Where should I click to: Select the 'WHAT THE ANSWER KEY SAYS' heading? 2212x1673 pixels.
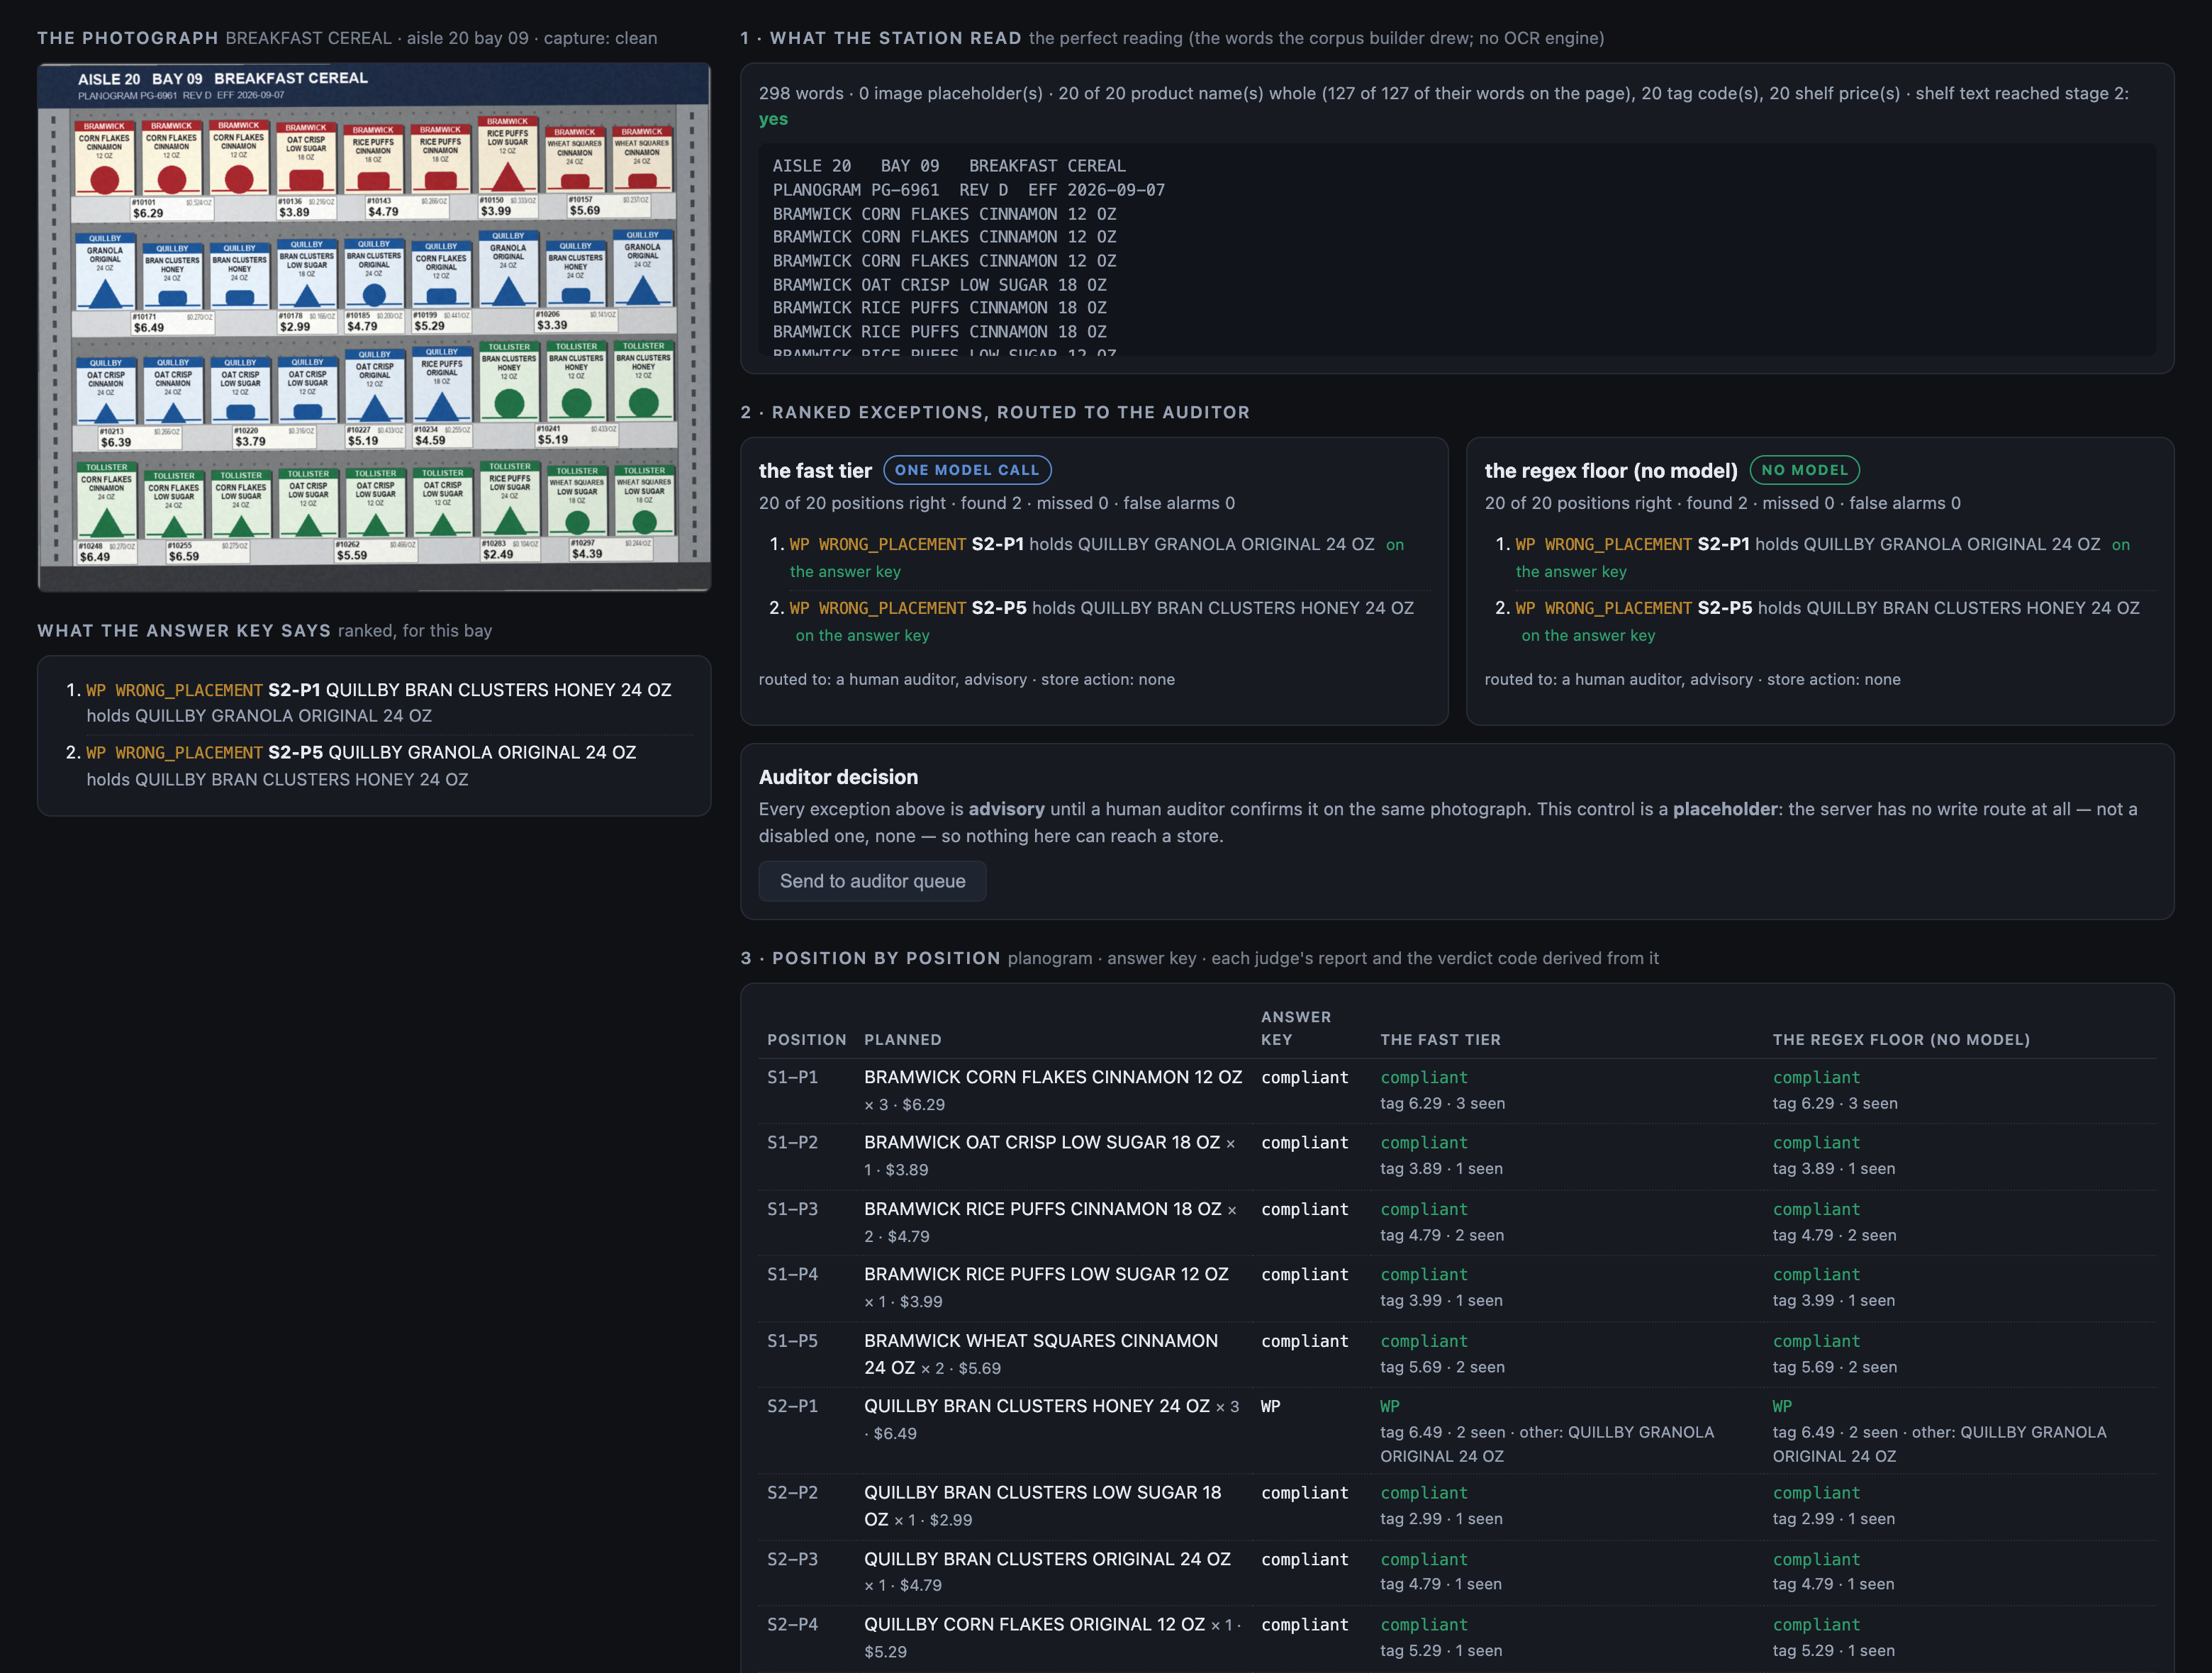[184, 631]
